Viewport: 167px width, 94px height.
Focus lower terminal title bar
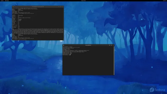coord(88,45)
